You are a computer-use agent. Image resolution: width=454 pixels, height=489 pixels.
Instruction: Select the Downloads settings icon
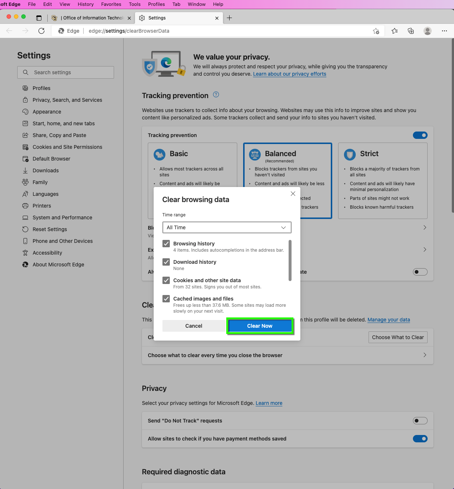(25, 170)
